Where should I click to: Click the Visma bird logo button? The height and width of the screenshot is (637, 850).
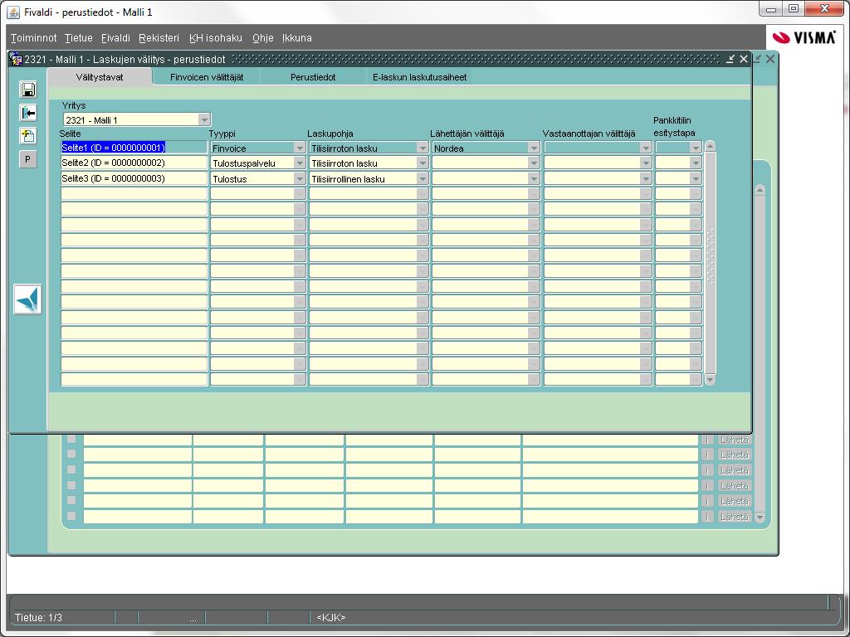coord(27,299)
